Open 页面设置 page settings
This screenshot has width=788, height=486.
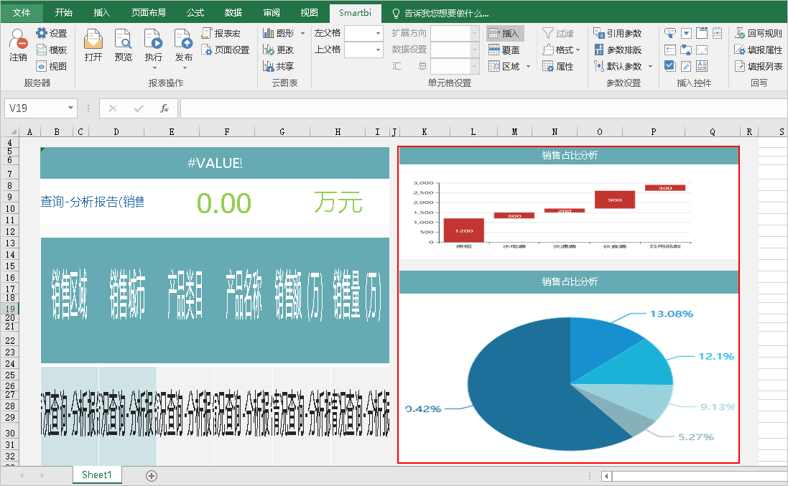225,50
